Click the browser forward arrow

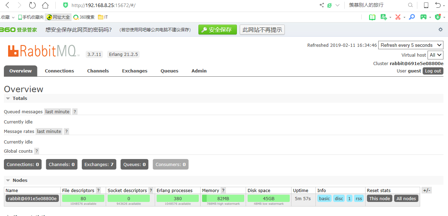[19, 5]
